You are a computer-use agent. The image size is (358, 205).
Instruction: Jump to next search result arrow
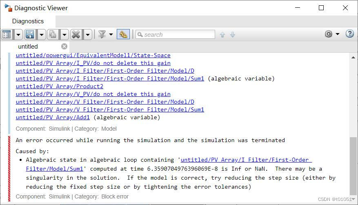point(233,35)
